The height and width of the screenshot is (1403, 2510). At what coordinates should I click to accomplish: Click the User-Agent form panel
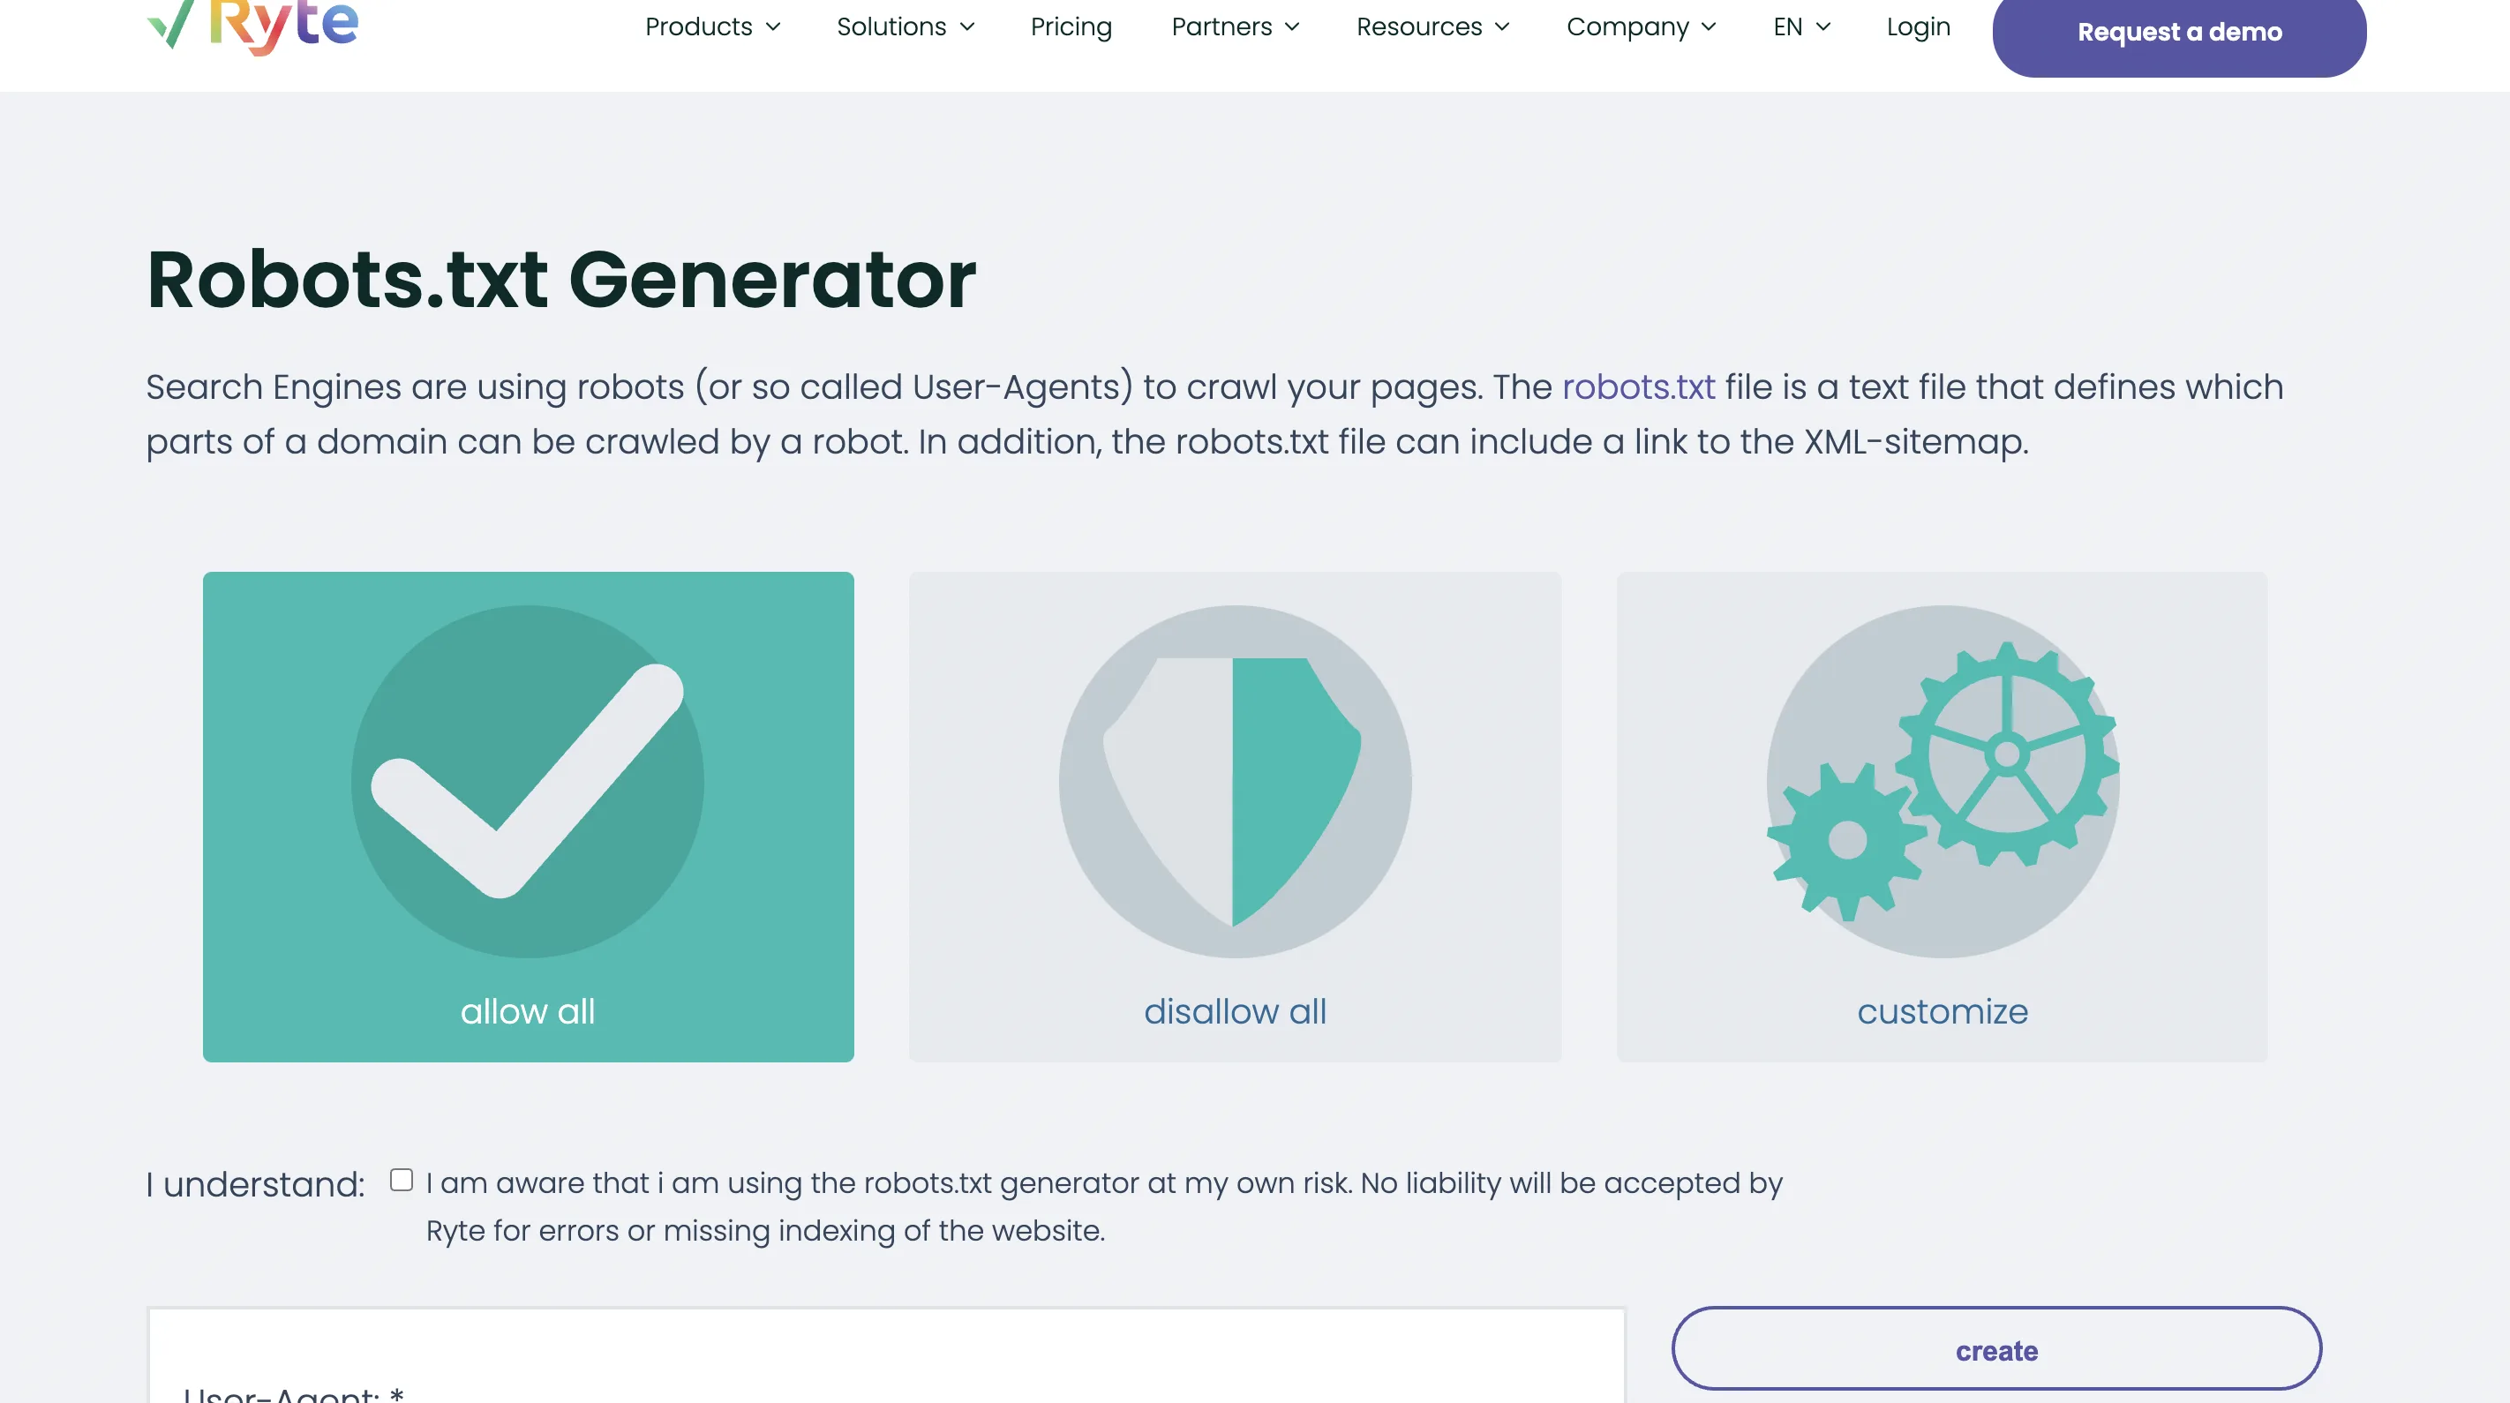(884, 1359)
